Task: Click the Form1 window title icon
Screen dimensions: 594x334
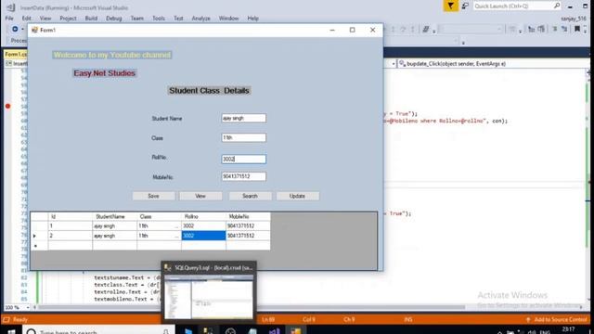Action: coord(34,30)
